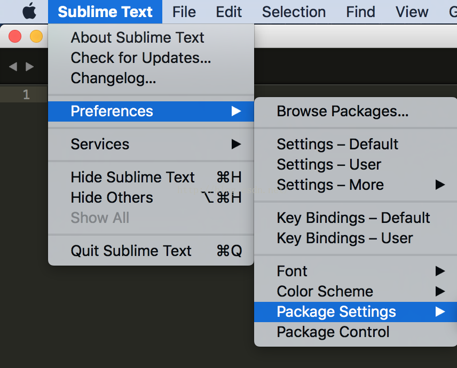Screen dimensions: 457x368
Task: Click line number 1 in gutter
Action: (x=26, y=94)
